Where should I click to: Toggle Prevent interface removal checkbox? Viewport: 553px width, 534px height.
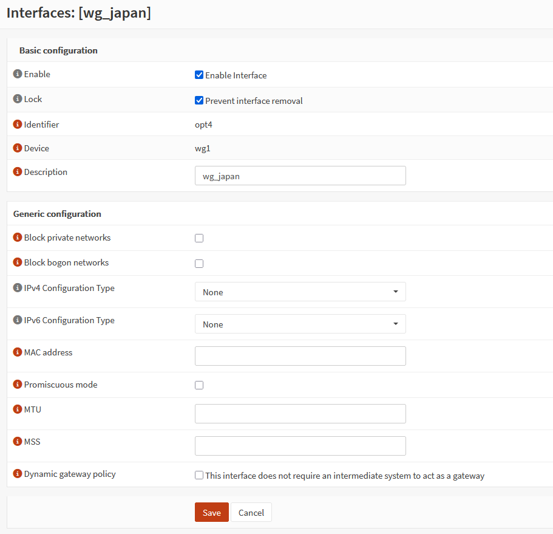(x=199, y=101)
